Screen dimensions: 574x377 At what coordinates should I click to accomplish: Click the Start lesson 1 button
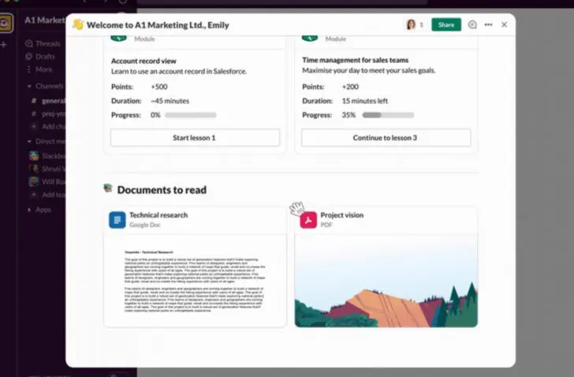tap(195, 137)
